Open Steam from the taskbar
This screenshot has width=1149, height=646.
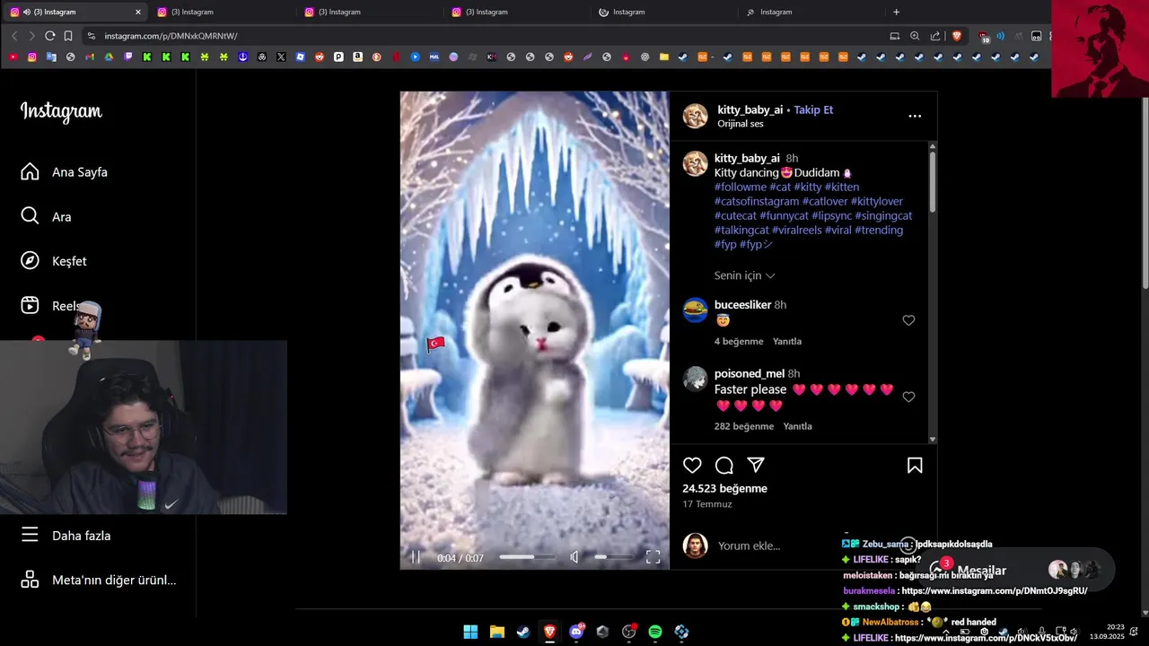pos(523,632)
